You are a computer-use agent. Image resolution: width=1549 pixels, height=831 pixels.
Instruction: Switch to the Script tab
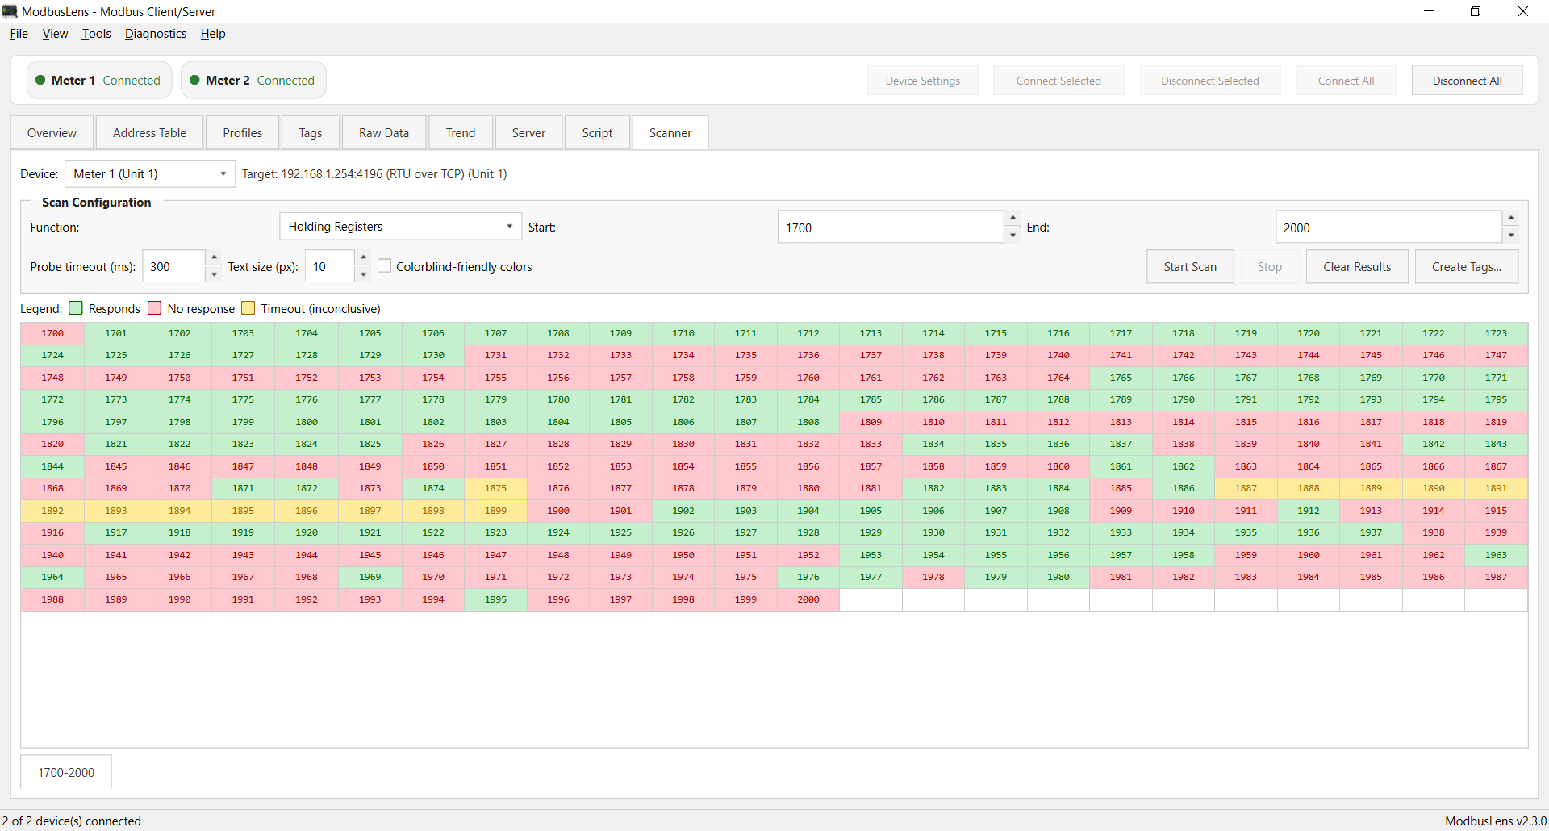point(597,133)
